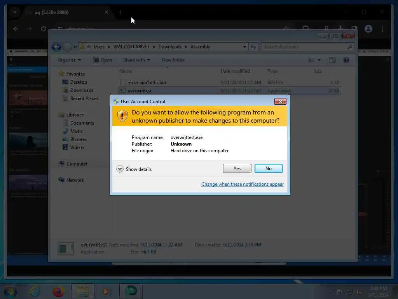The height and width of the screenshot is (299, 398).
Task: Click the UAC warning shield icon
Action: point(122,116)
